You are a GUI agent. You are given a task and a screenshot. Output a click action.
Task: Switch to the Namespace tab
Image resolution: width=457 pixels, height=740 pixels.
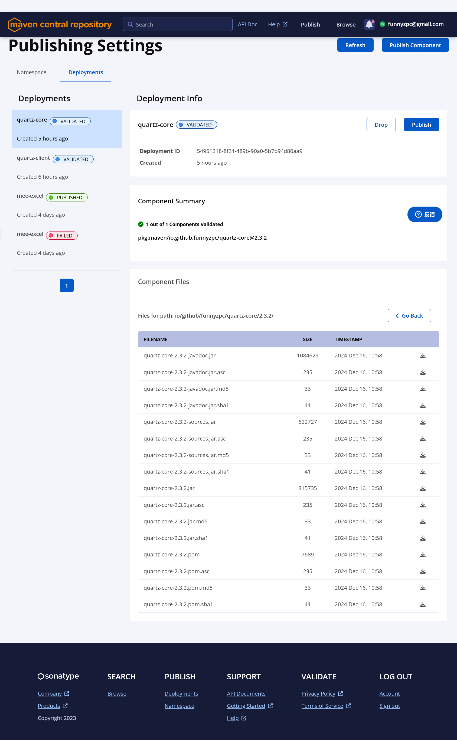31,72
